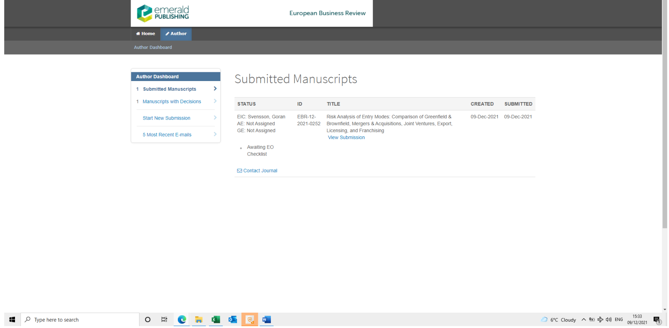
Task: Click the network tray icon
Action: coord(600,320)
